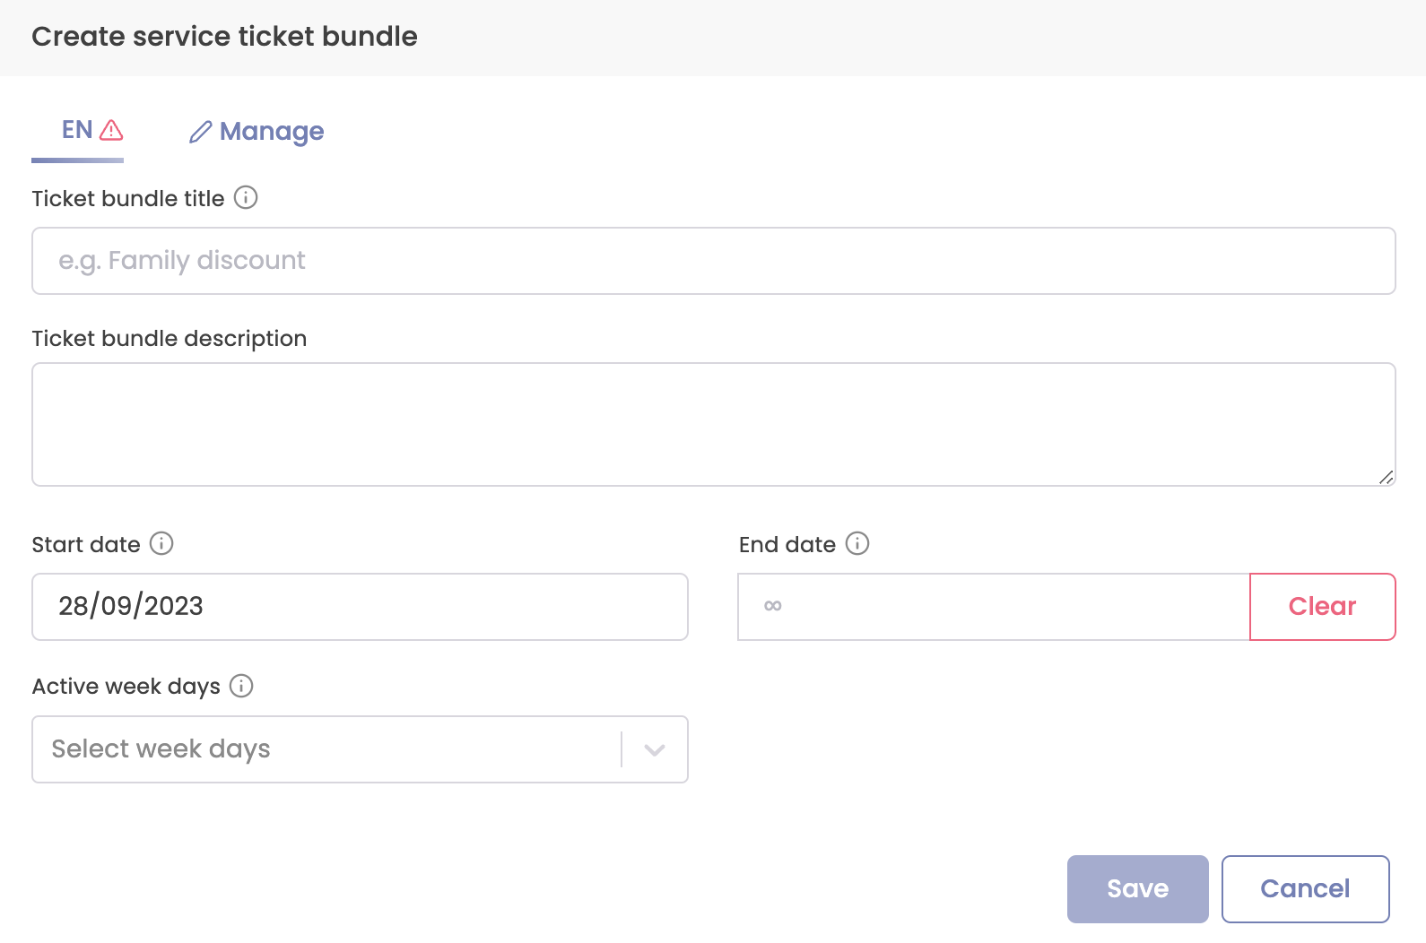
Task: Click the Start date info icon
Action: click(x=162, y=543)
